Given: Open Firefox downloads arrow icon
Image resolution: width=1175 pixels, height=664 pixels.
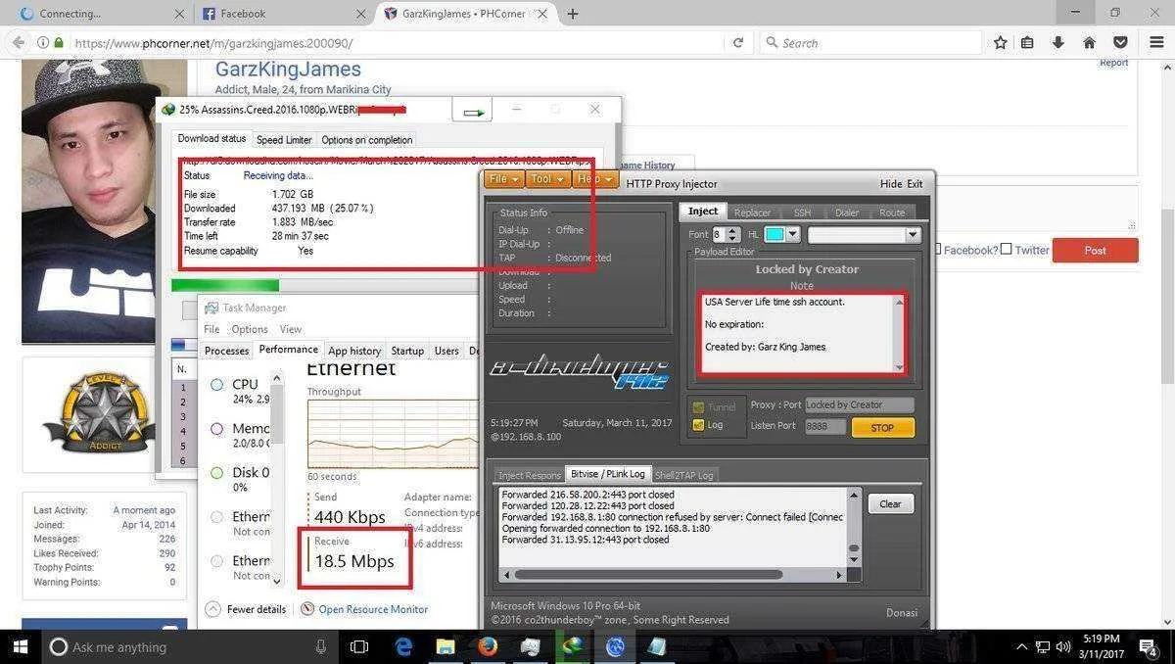Looking at the screenshot, I should tap(1058, 43).
